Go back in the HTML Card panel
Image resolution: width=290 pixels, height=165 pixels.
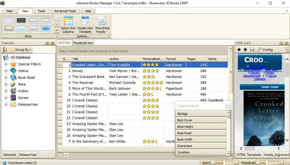point(239,50)
